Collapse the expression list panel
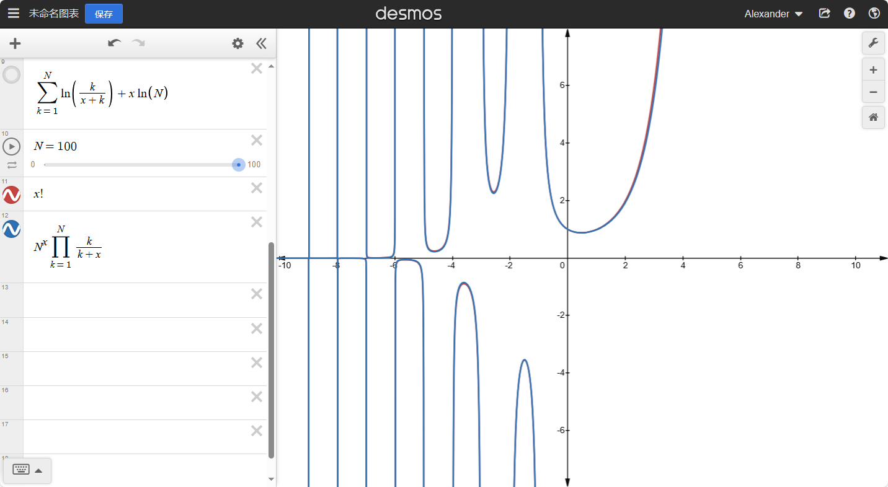Viewport: 888px width, 487px height. [x=261, y=43]
